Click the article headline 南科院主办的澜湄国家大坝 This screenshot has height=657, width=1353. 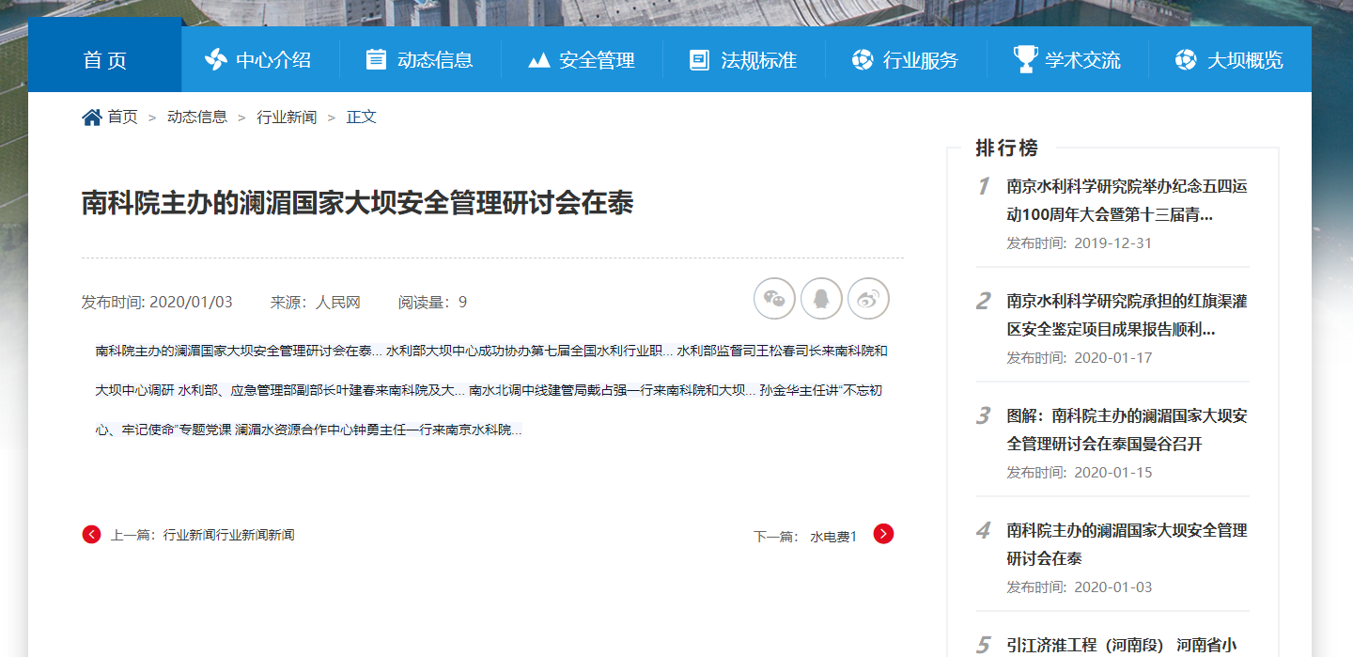[357, 203]
